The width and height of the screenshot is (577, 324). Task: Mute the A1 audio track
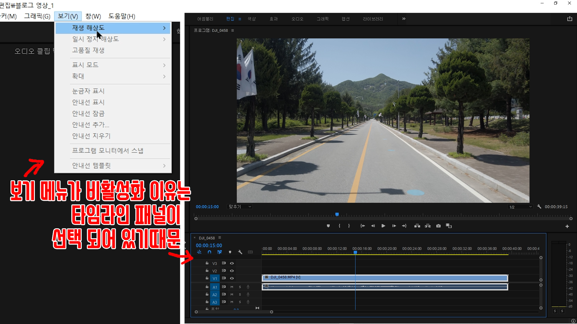pyautogui.click(x=232, y=287)
